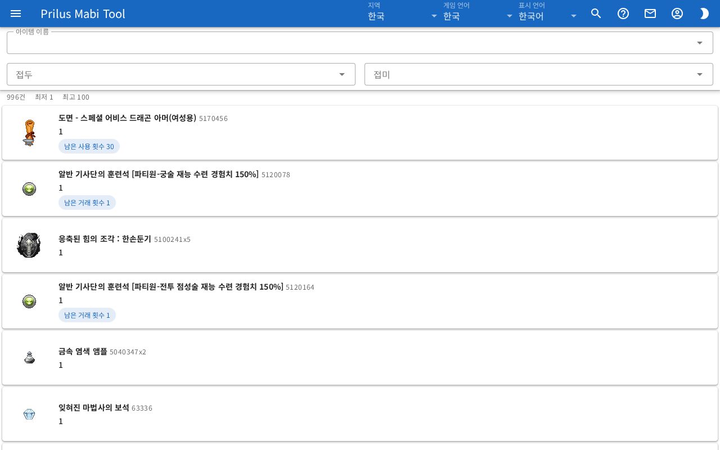Click item ID 63336

(142, 408)
